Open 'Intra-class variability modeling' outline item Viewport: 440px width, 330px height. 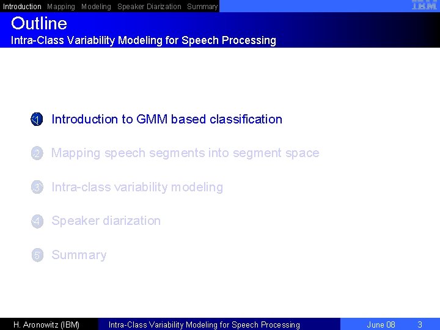tap(137, 187)
